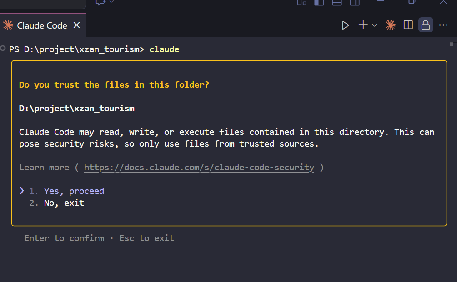Launch Claude Code via orange starburst toolbar icon
This screenshot has width=457, height=282.
[x=390, y=25]
